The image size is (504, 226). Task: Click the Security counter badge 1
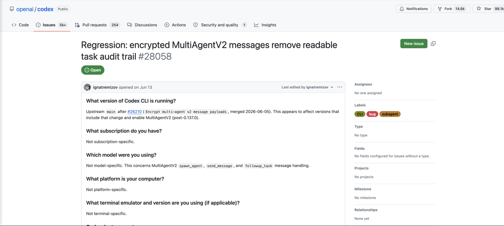coord(244,25)
